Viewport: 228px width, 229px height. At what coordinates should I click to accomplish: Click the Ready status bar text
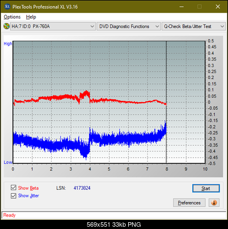[10, 215]
